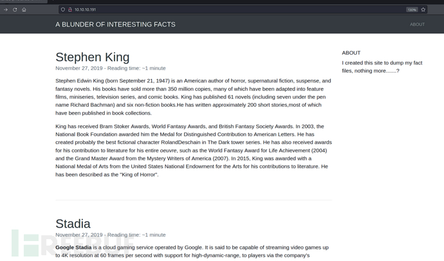Click the date line under Stephen King heading
The width and height of the screenshot is (444, 261).
(x=111, y=68)
